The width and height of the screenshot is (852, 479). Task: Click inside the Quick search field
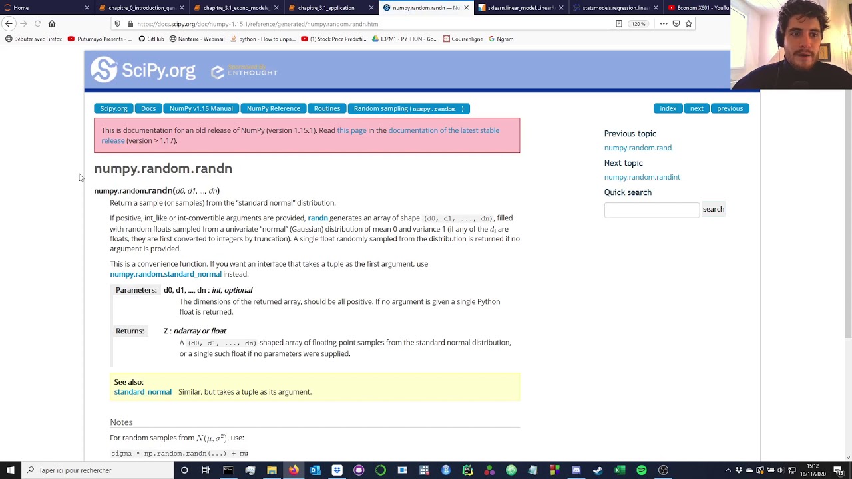click(x=651, y=209)
